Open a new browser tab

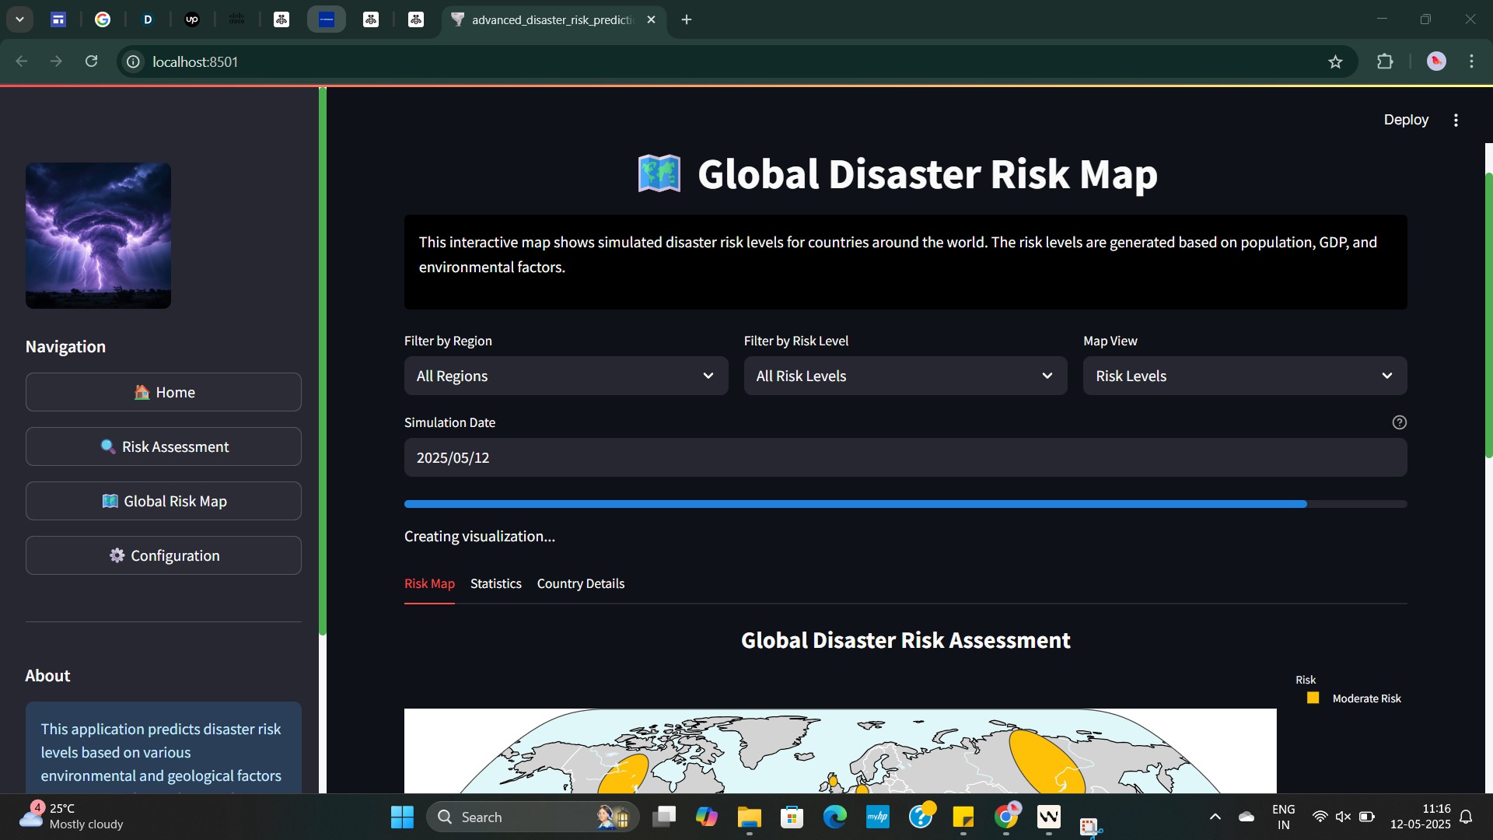(687, 20)
